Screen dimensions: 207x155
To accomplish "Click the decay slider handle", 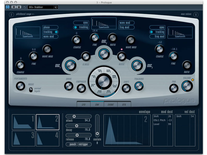I will (x=77, y=126).
